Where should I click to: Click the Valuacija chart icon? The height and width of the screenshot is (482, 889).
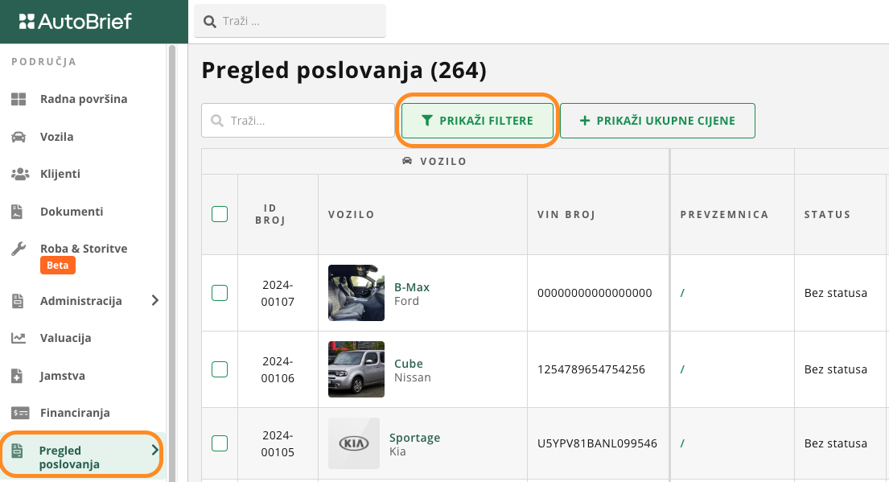(19, 338)
